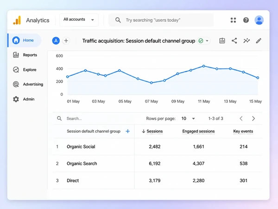This screenshot has width=278, height=209.
Task: Click the search bar 'users today' field
Action: (161, 20)
